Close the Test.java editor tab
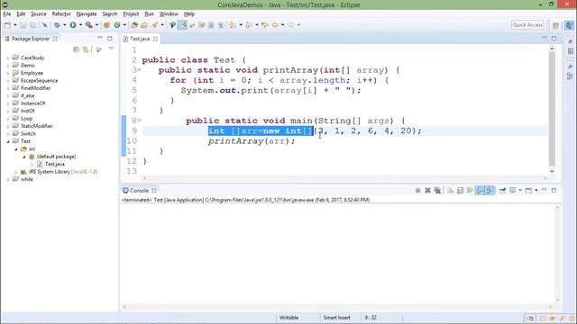 click(155, 39)
